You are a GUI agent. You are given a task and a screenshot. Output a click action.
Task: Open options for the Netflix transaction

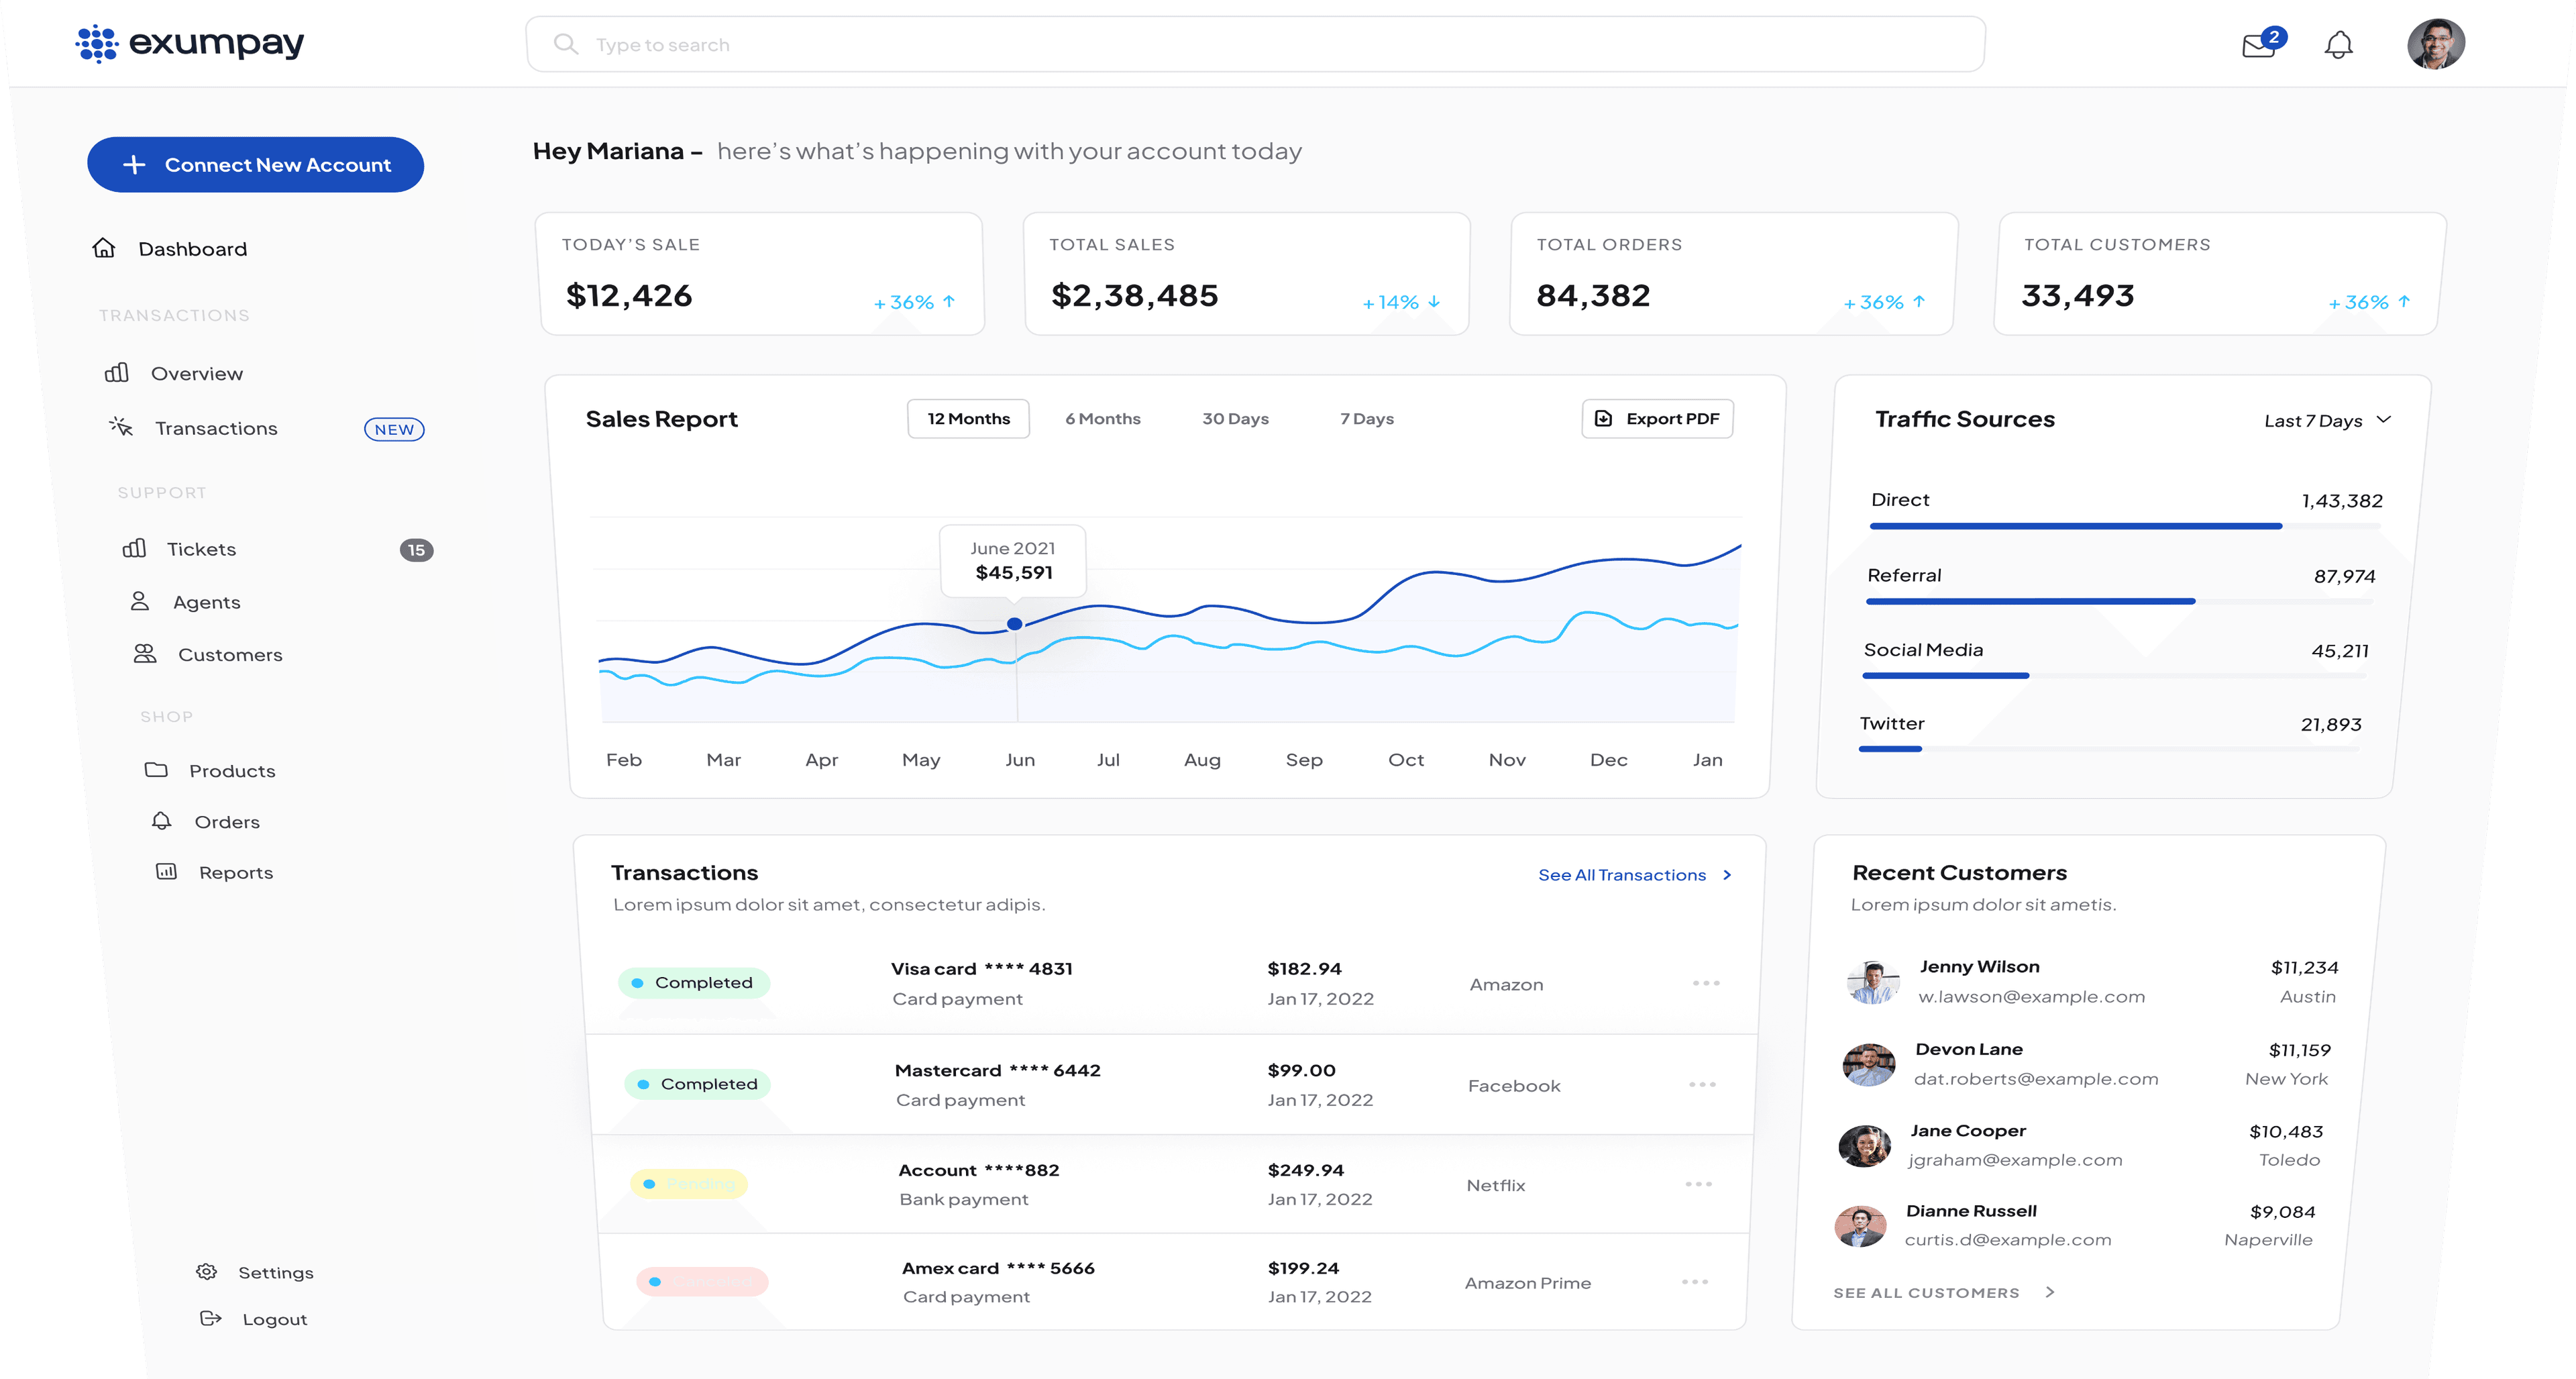tap(1699, 1184)
